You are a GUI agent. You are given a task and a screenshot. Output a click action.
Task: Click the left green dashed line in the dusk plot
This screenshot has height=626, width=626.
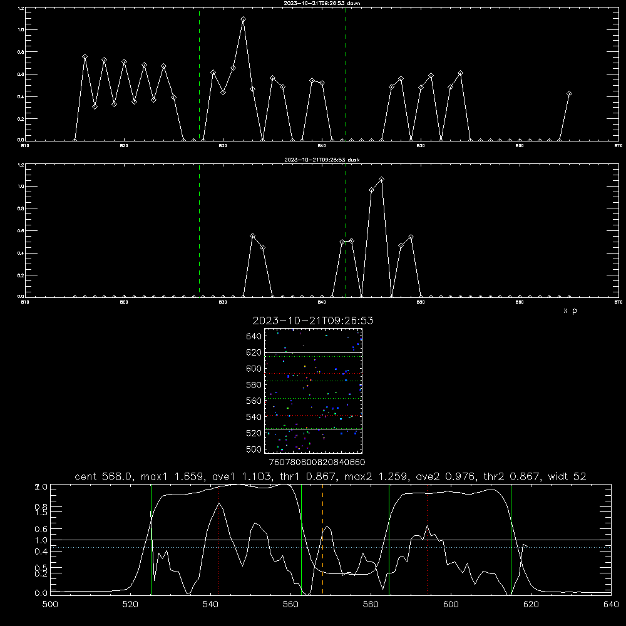(x=199, y=231)
